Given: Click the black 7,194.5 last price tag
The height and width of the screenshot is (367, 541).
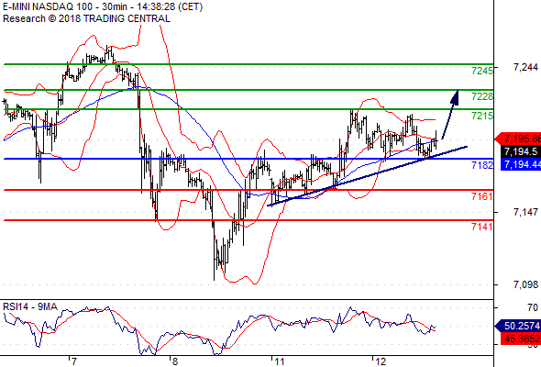Looking at the screenshot, I should point(521,151).
